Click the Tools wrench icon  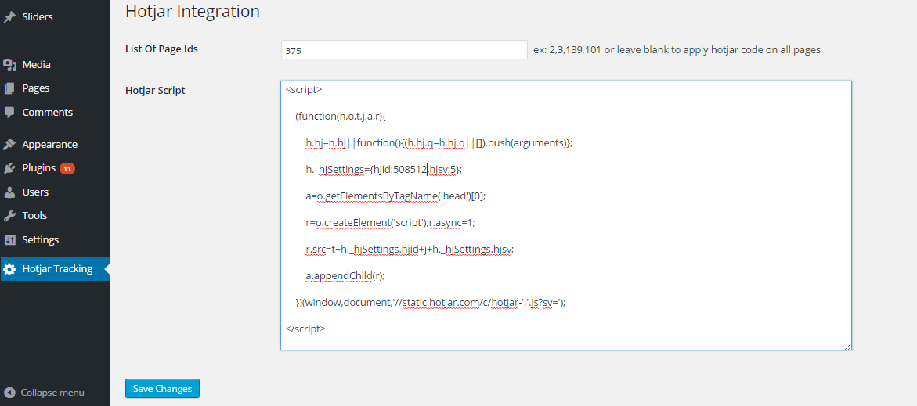click(x=9, y=216)
